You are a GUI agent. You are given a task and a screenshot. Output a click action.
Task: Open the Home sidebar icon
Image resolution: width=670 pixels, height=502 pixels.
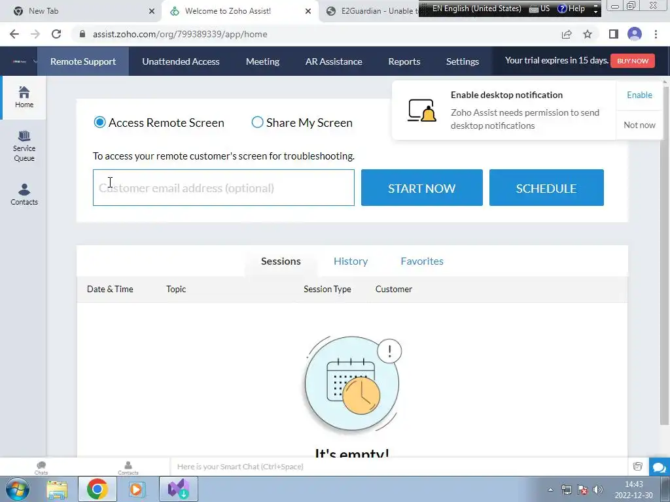(24, 97)
